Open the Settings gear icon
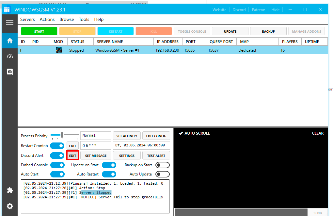Viewport: 333px width, 216px height. pos(10,206)
